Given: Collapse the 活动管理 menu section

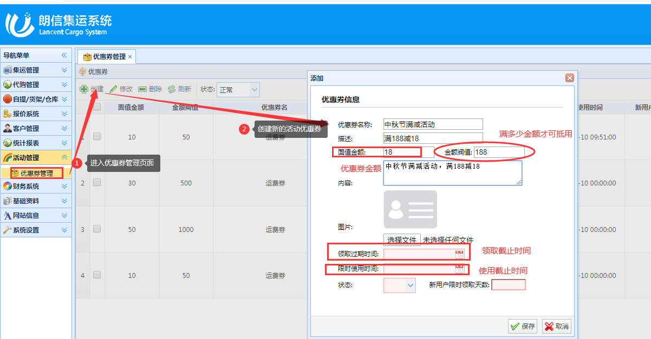Looking at the screenshot, I should tap(64, 157).
